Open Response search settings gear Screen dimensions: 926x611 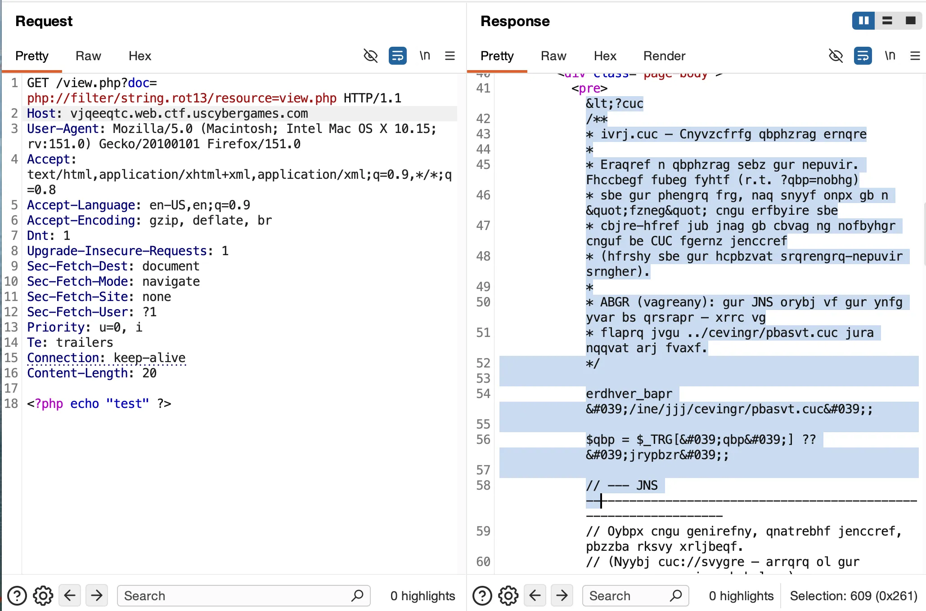(508, 596)
